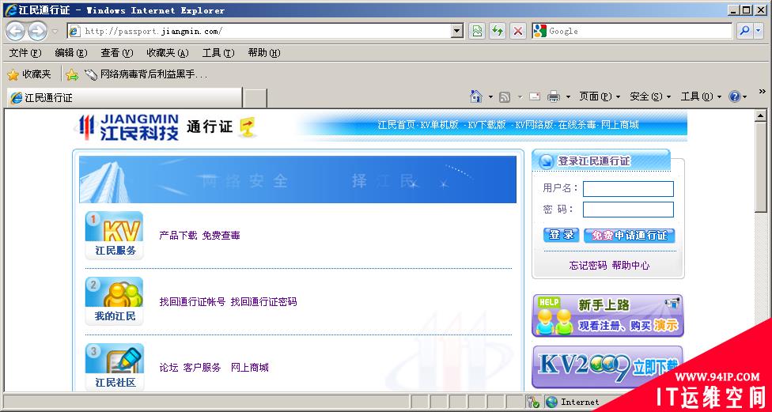Print the page with the printer icon

coord(554,97)
